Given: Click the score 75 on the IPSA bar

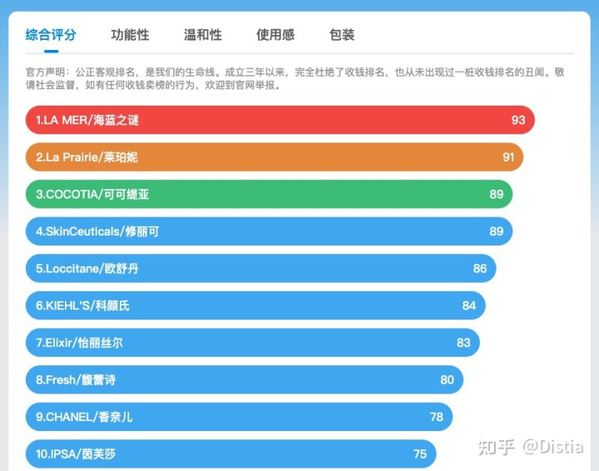Looking at the screenshot, I should coord(420,454).
